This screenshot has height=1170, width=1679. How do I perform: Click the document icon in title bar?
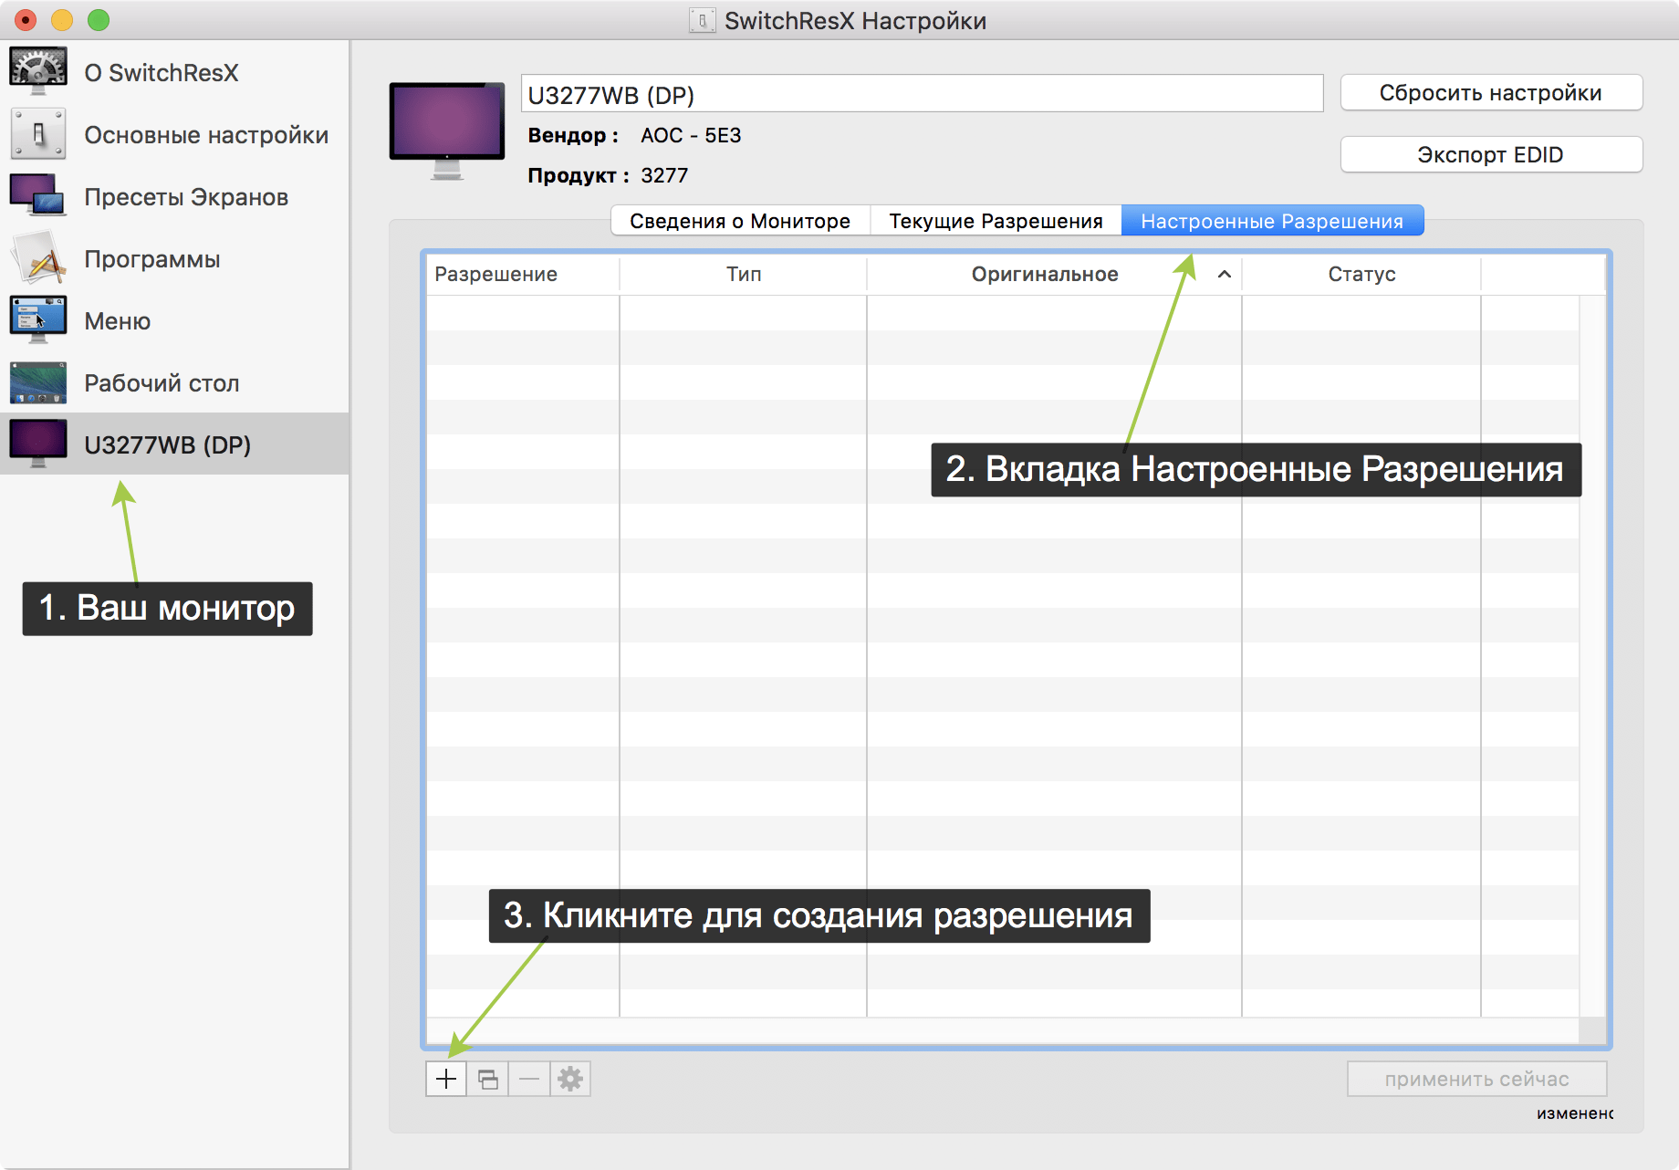coord(702,20)
